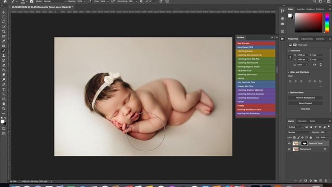332x187 pixels.
Task: Create new fill or adjustment layer
Action: pos(311,181)
